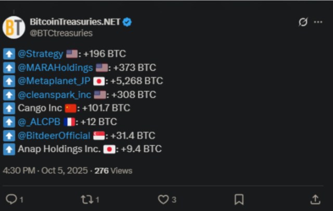
Task: Click the verified badge checkmark
Action: pos(126,22)
